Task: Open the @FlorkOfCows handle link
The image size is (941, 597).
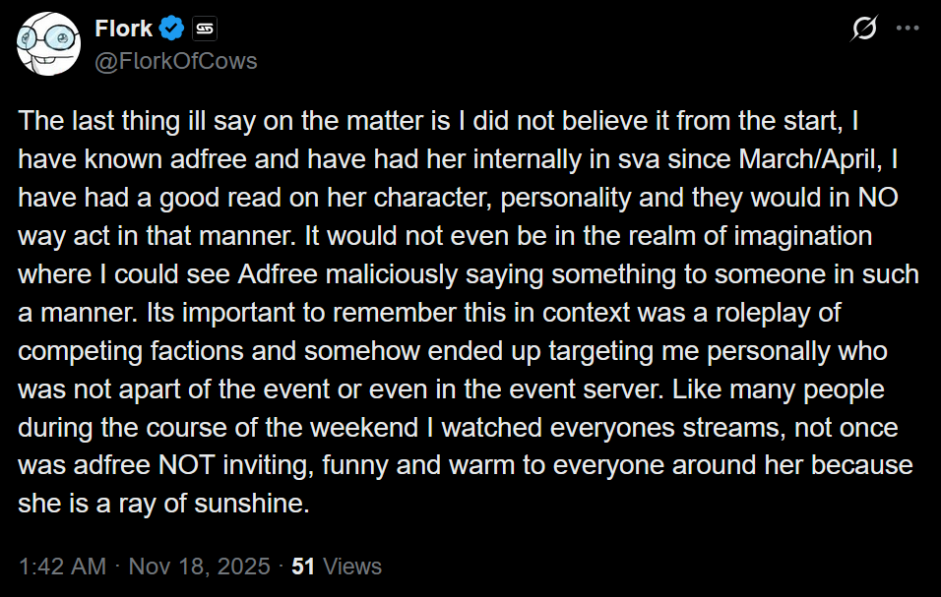Action: coord(176,61)
